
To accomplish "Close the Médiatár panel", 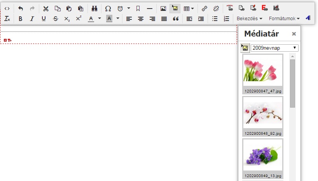I will [294, 34].
